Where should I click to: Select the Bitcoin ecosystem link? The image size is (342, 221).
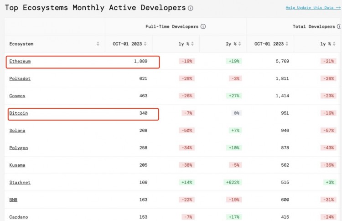(x=19, y=113)
